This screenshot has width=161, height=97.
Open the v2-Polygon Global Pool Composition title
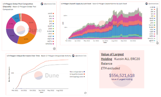pos(18,5)
